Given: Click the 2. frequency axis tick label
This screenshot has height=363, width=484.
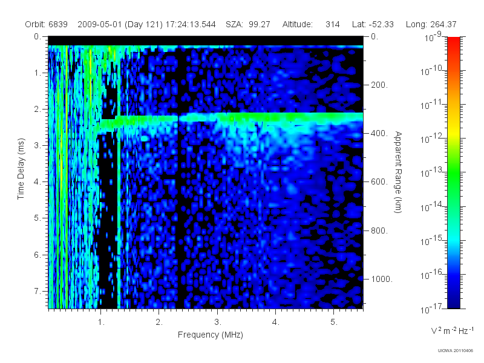Looking at the screenshot, I should point(159,322).
